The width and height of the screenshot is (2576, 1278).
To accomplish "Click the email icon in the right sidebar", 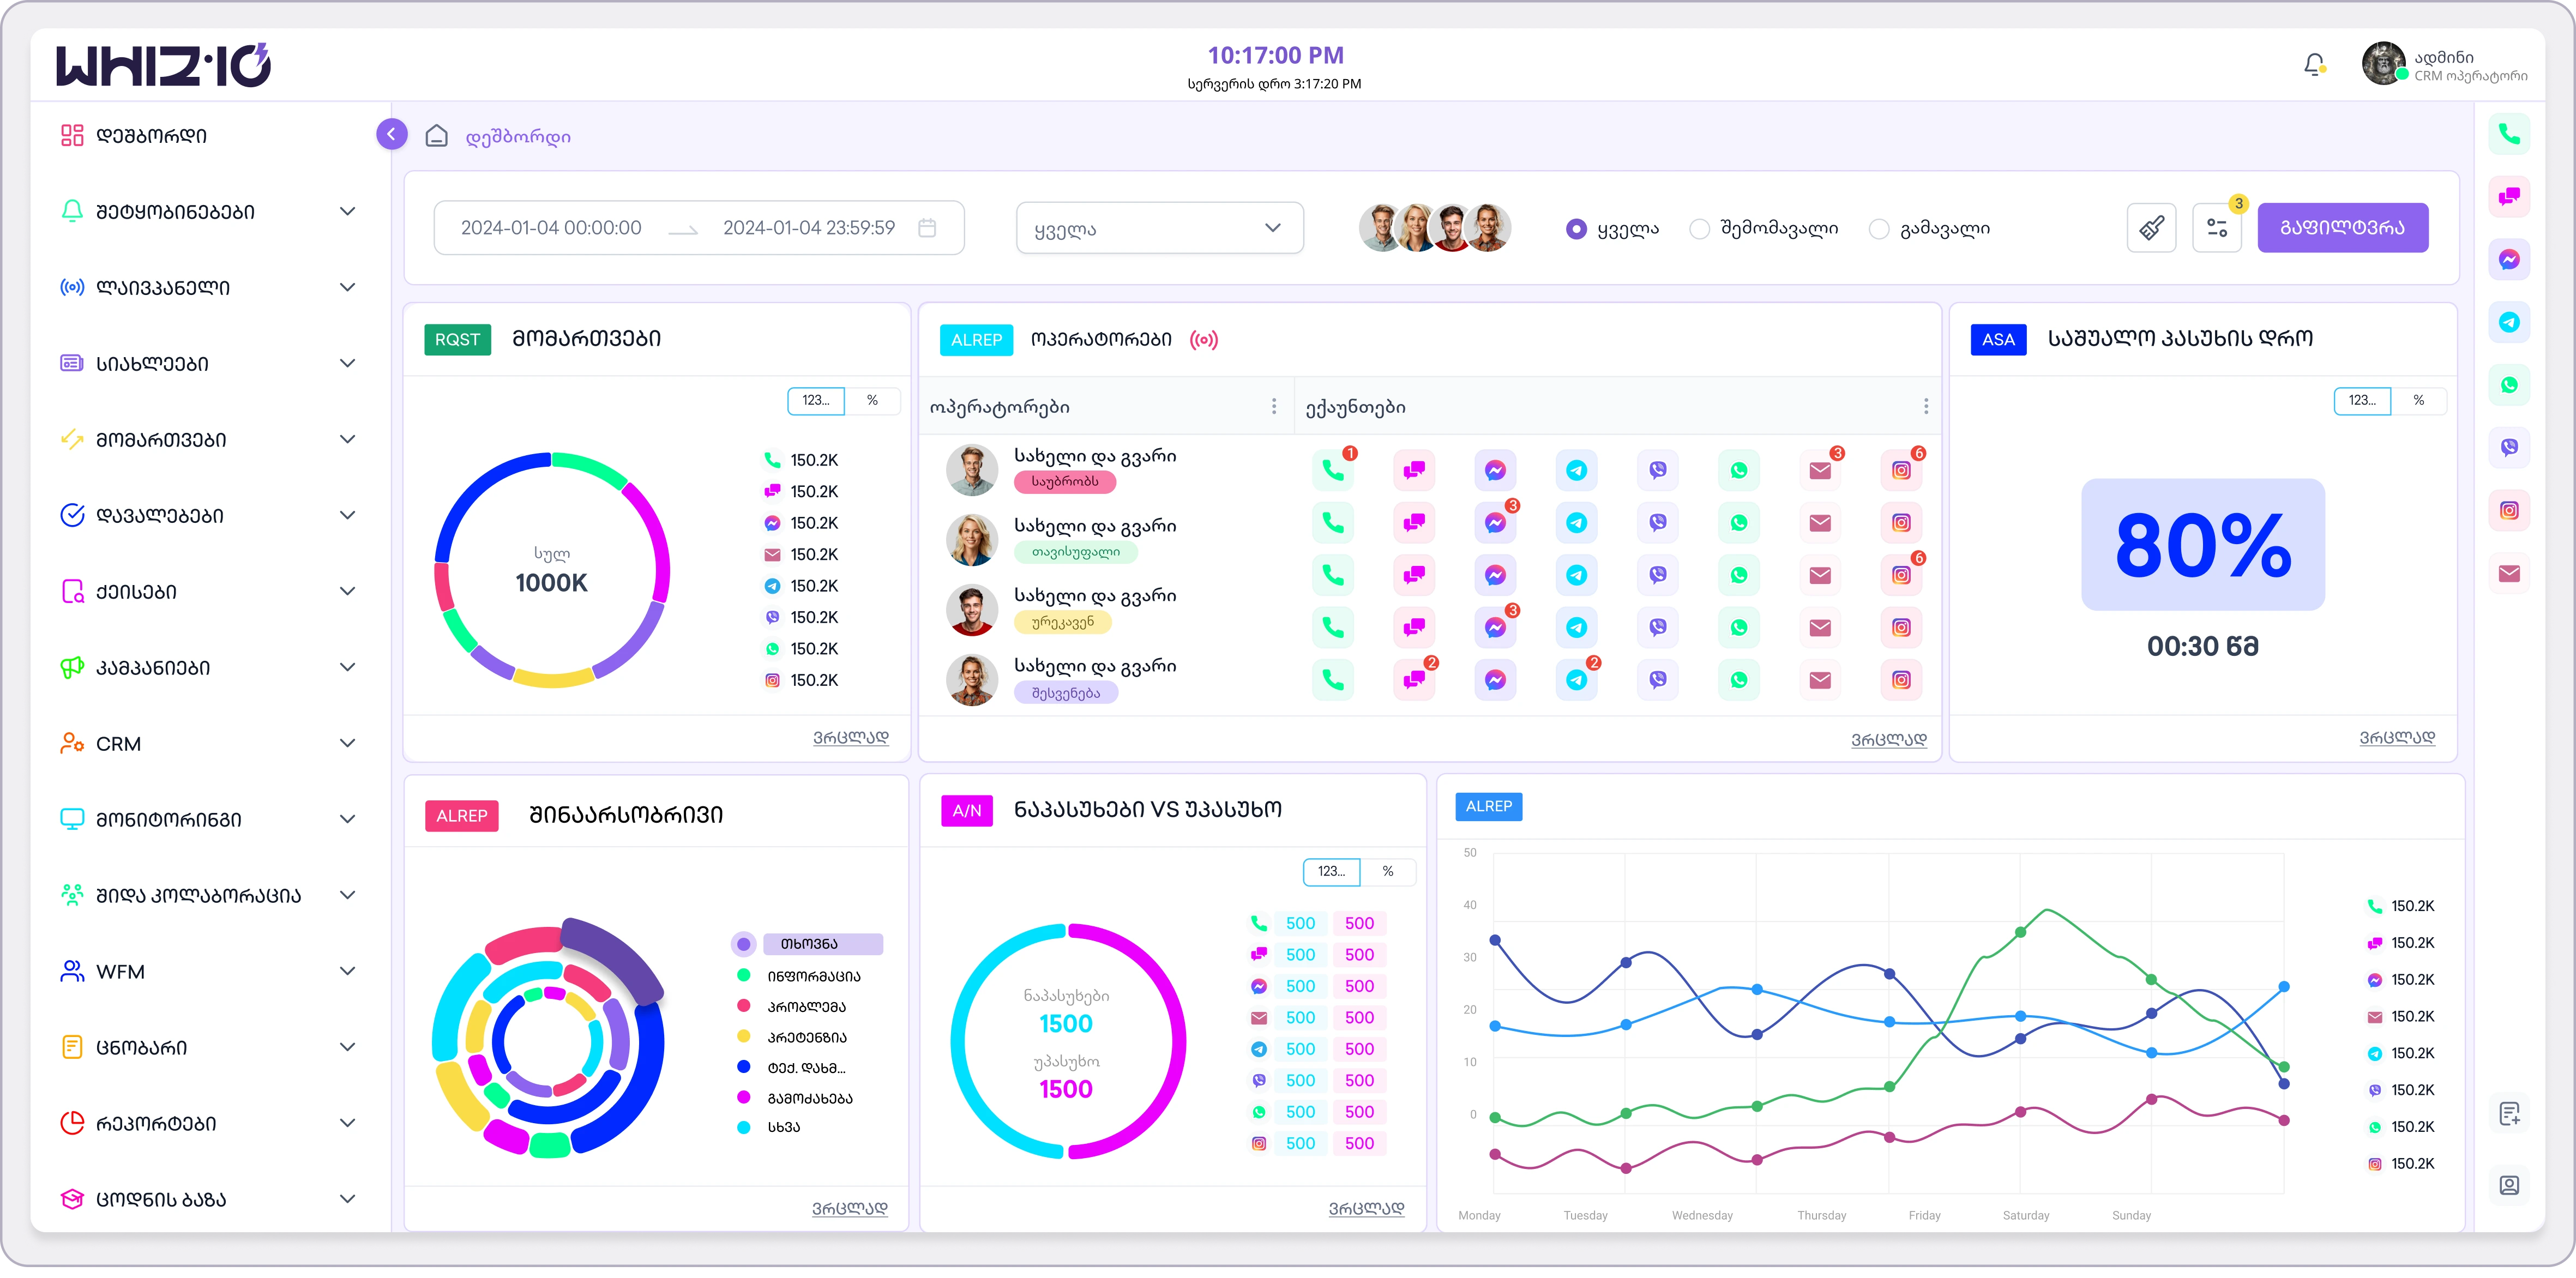I will coord(2510,573).
